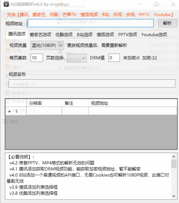This screenshot has height=203, width=179.
Task: Click the 每页集数 field showing 10
Action: tap(37, 58)
